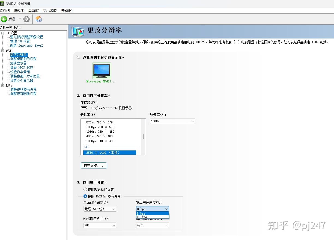This screenshot has width=334, height=240.
Task: Open the 帮助(H) menu
Action: (x=67, y=11)
